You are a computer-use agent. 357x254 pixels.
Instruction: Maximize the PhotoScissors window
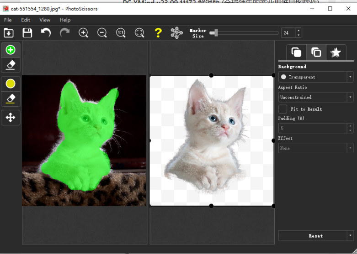330,9
